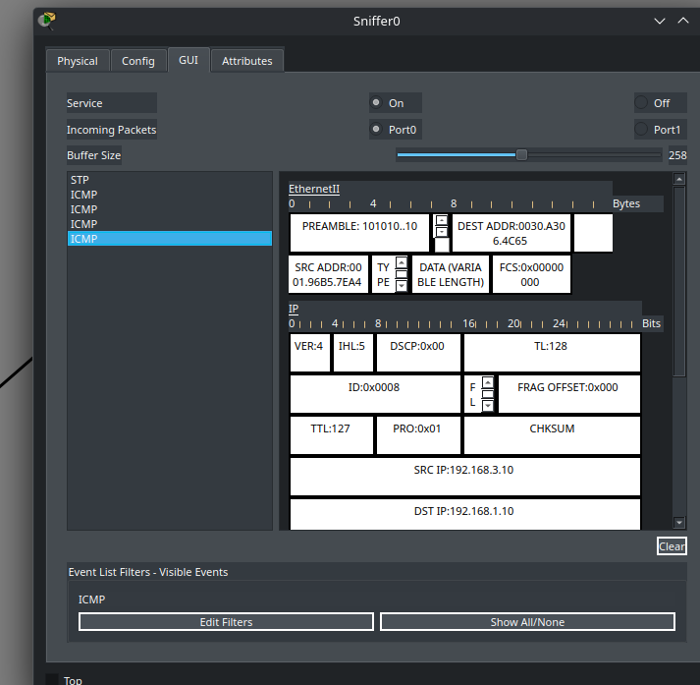This screenshot has height=685, width=700.
Task: Switch to the Physical tab
Action: [77, 61]
